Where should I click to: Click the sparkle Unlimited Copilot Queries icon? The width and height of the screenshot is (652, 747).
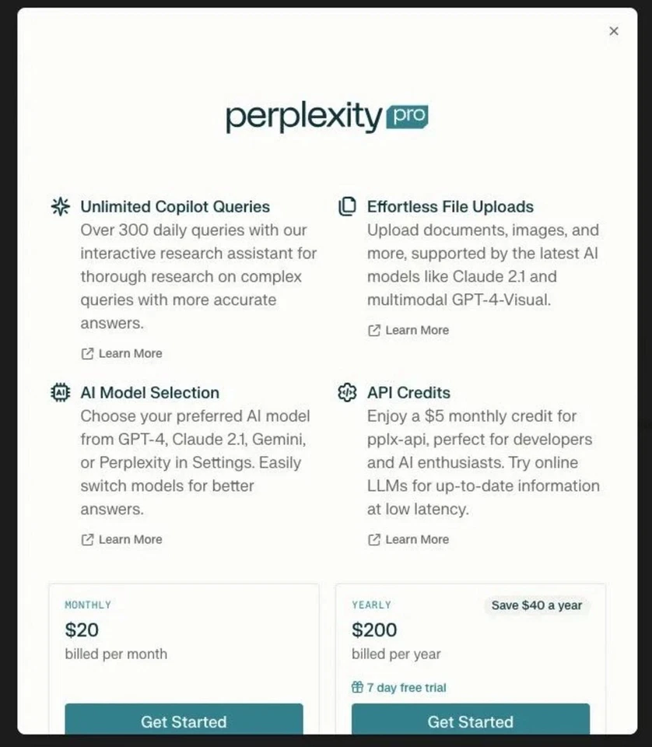(x=60, y=206)
